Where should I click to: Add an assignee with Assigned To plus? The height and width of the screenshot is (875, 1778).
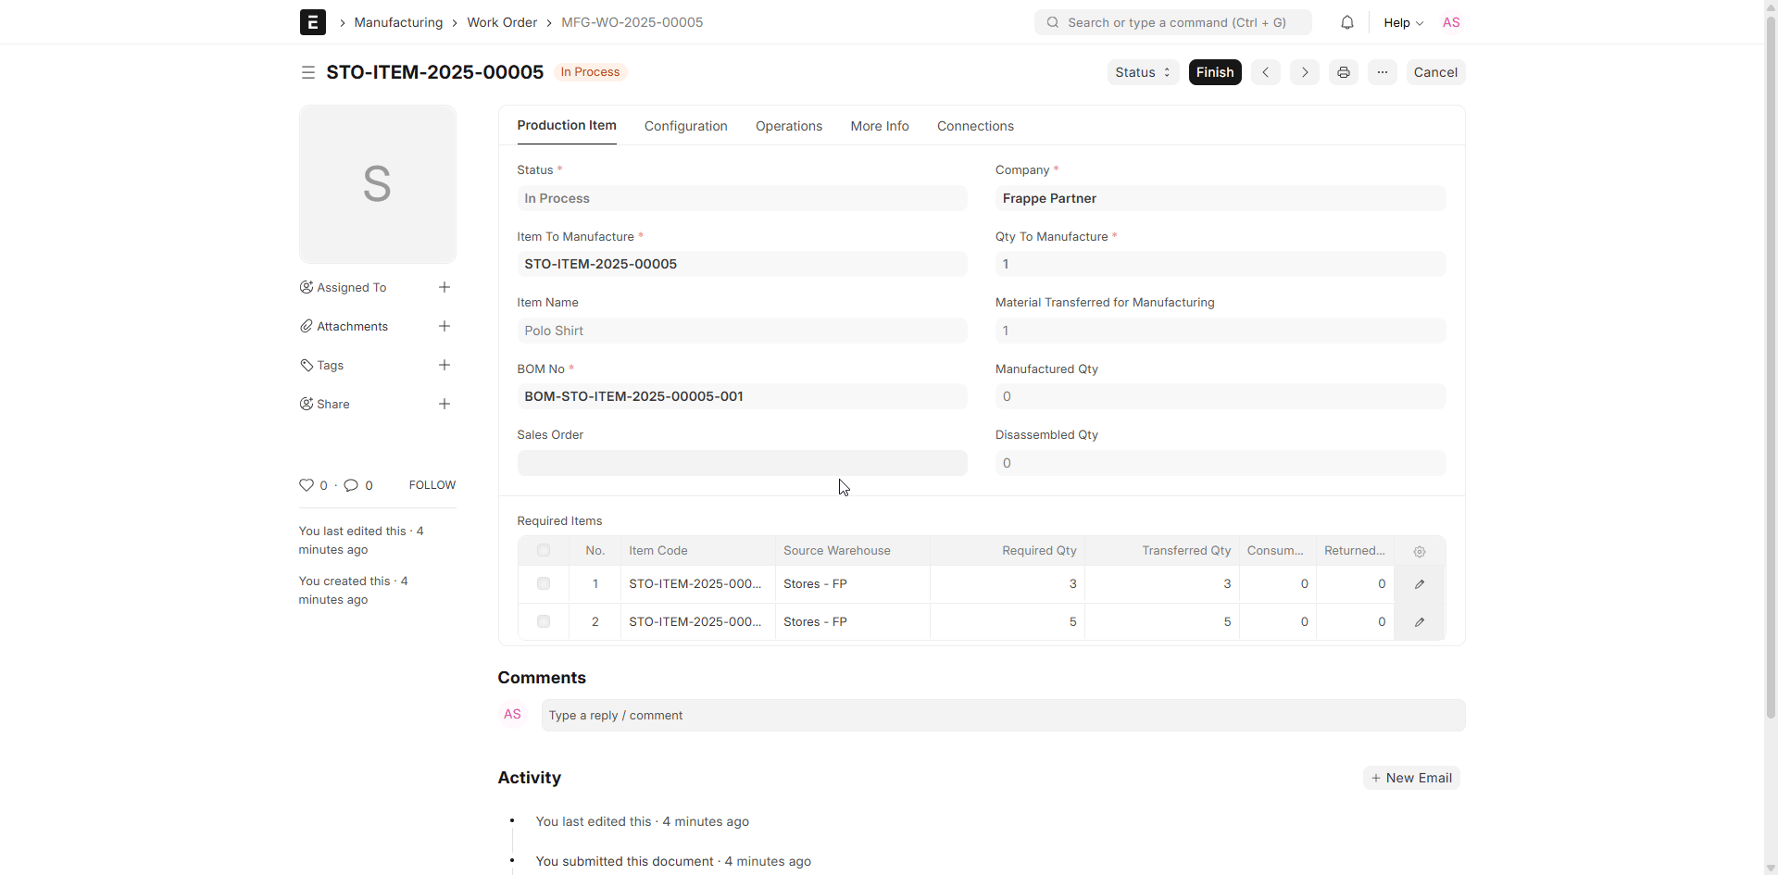point(444,288)
